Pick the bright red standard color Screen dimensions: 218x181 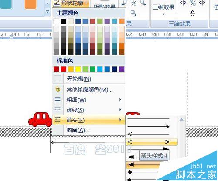point(64,69)
